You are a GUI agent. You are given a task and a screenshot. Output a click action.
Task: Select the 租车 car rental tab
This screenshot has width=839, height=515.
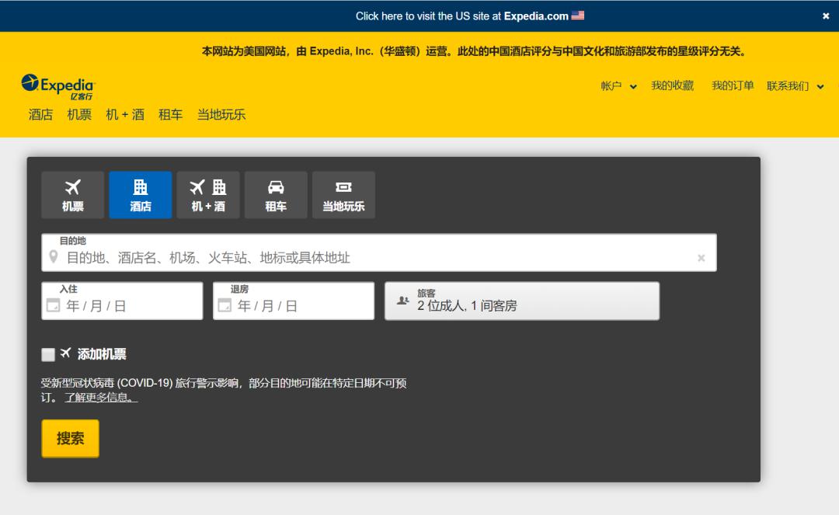(x=276, y=195)
